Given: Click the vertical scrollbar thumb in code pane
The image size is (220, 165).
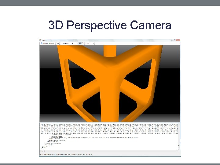Looking at the screenshot, I should pos(179,145).
